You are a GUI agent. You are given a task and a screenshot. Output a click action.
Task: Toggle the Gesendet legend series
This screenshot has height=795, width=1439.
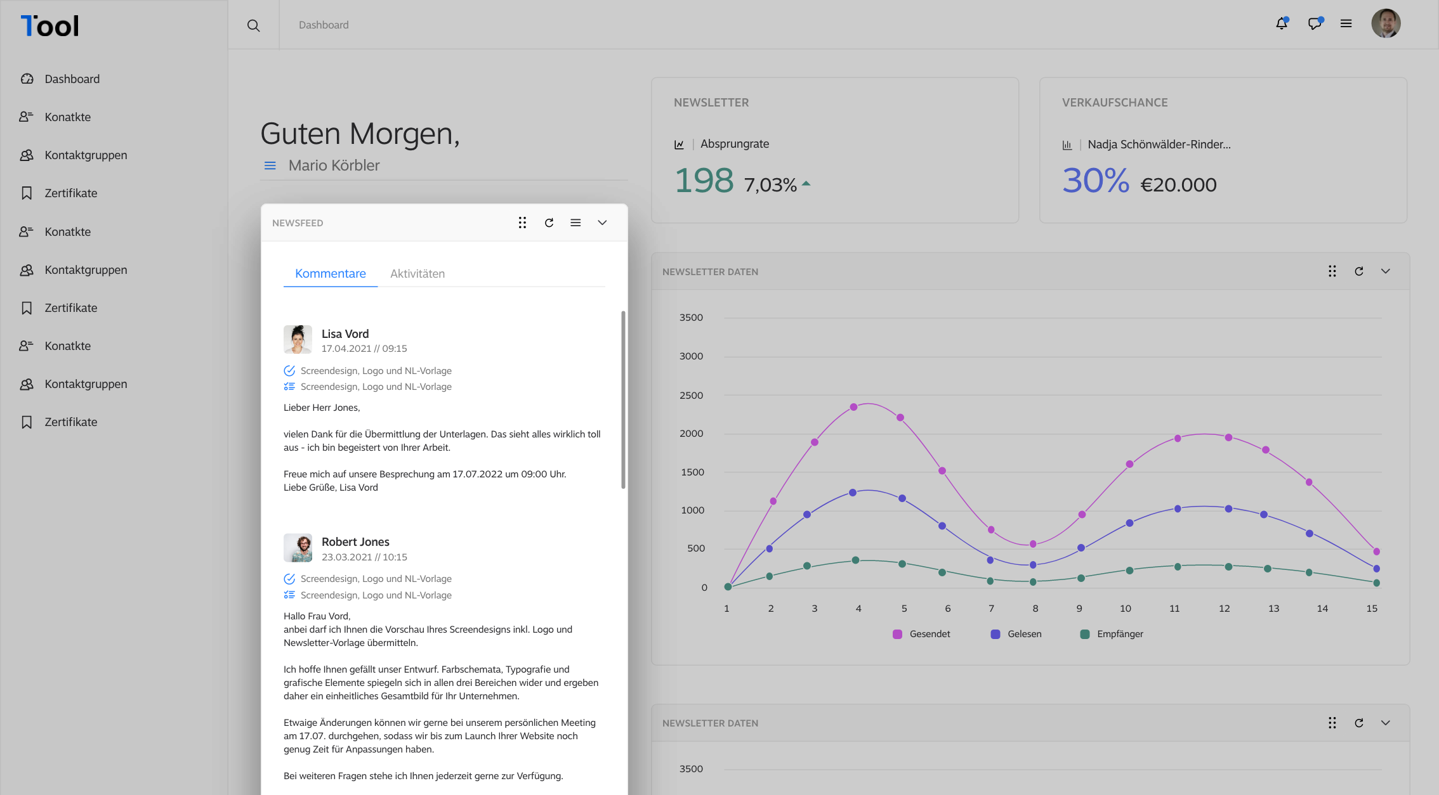921,634
